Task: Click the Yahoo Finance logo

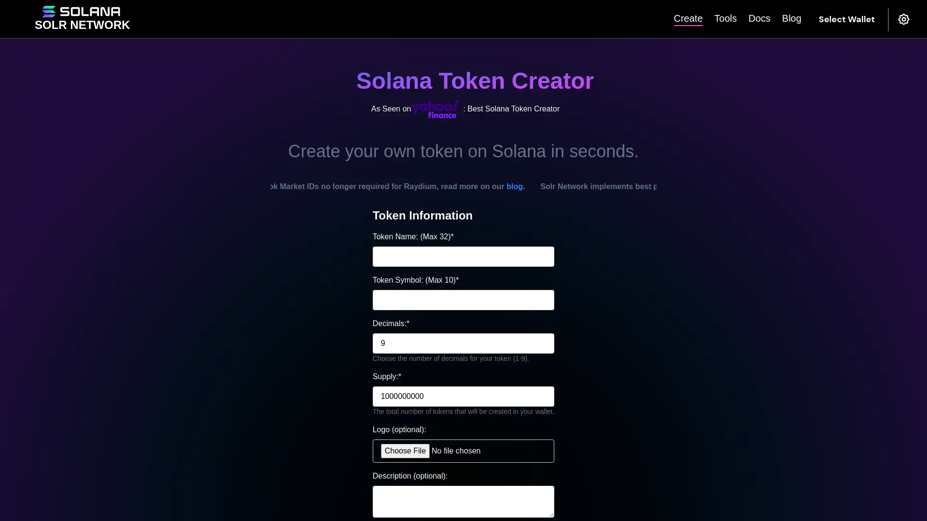Action: click(435, 110)
